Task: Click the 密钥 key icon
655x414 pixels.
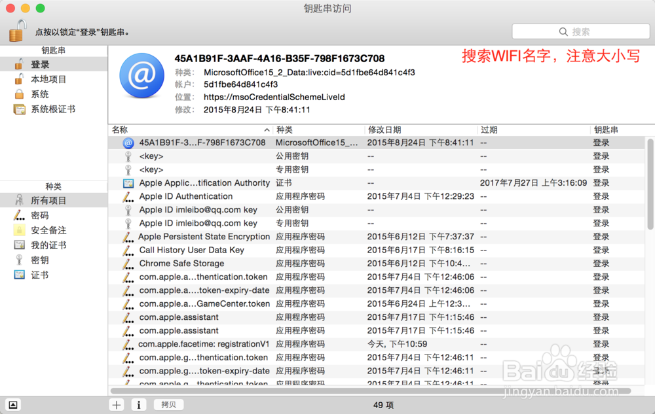Action: (x=19, y=260)
